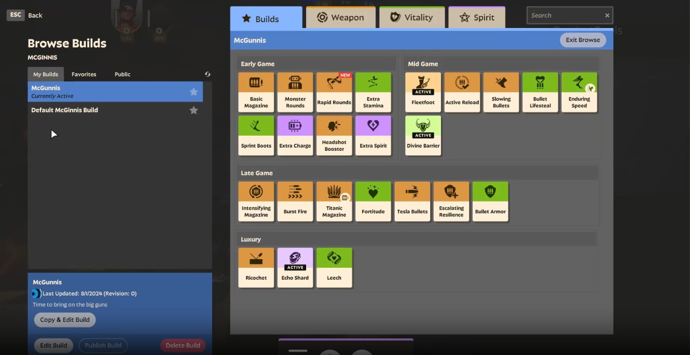The image size is (690, 355).
Task: Choose the Bullet Lifesteal item
Action: 540,92
